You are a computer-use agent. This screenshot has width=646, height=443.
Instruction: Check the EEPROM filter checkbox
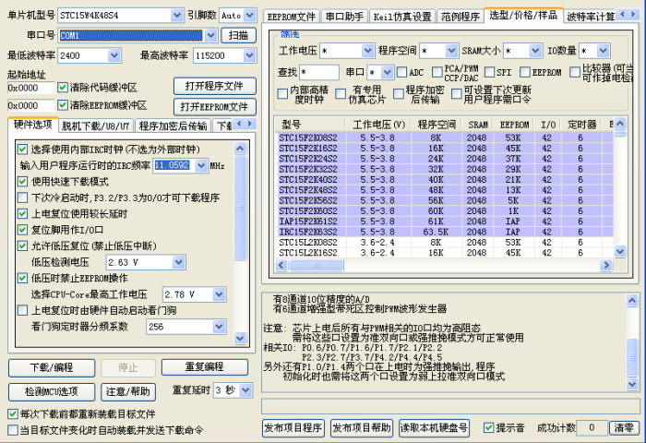tap(525, 72)
